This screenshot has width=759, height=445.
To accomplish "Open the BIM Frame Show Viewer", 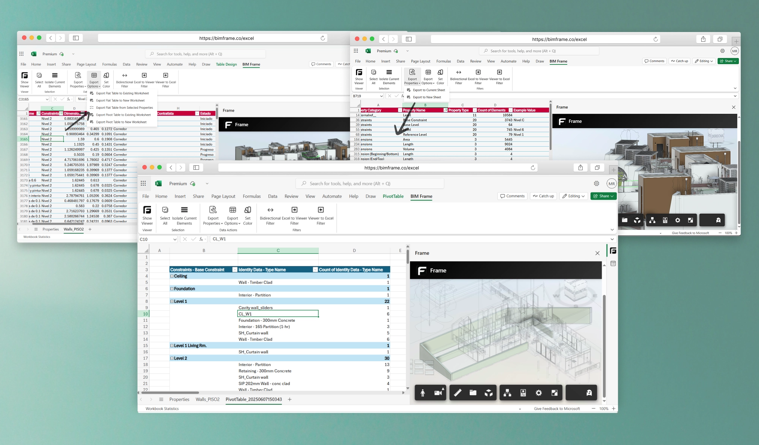I will pos(147,215).
